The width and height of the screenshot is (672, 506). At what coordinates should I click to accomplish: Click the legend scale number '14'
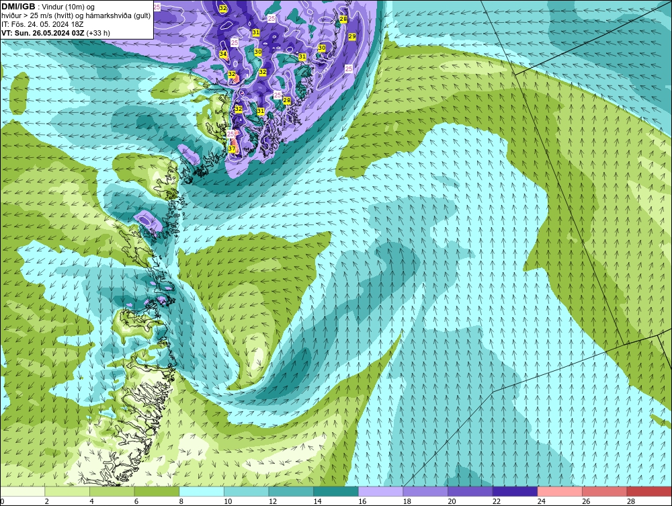pyautogui.click(x=317, y=501)
